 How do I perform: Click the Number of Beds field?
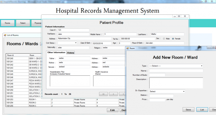(157, 75)
